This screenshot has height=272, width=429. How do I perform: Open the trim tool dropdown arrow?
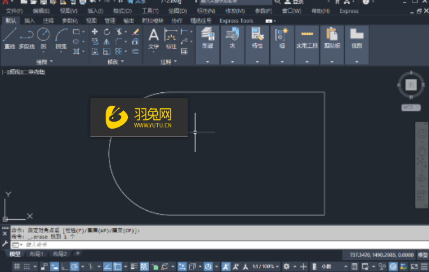tap(125, 32)
